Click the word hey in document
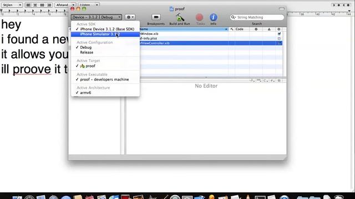The image size is (355, 199). click(x=11, y=24)
